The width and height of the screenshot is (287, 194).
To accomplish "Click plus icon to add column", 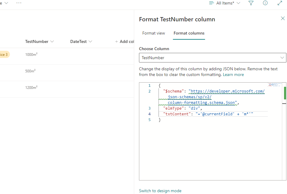I will [116, 41].
